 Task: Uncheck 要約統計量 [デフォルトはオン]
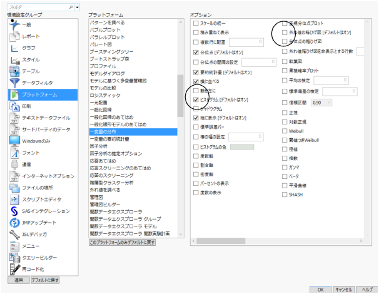196,73
